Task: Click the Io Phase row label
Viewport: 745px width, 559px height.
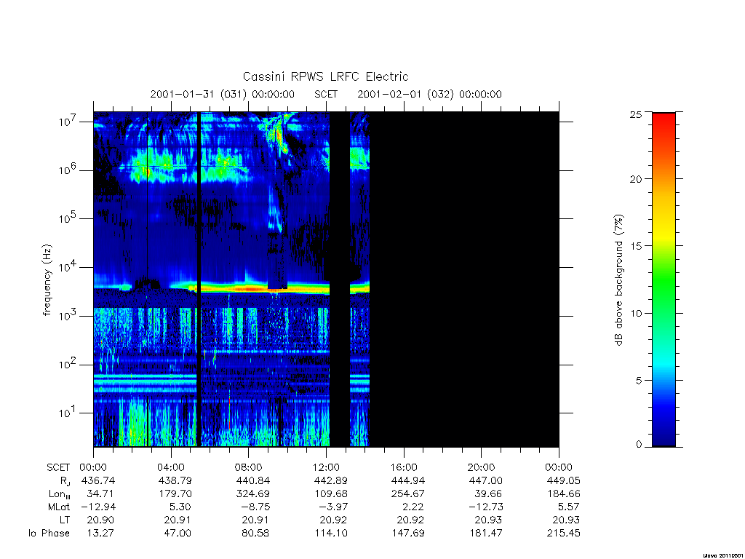Action: pyautogui.click(x=49, y=534)
